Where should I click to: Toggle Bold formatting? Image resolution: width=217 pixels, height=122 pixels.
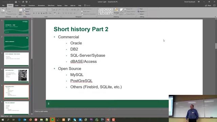[34, 13]
